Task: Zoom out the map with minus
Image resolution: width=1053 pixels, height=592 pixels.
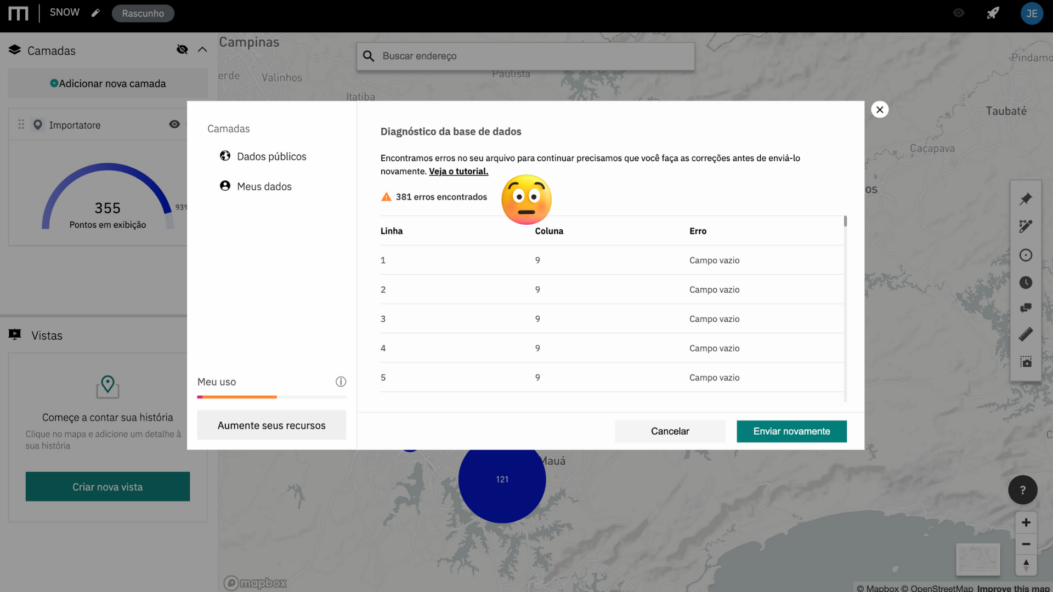Action: tap(1026, 544)
